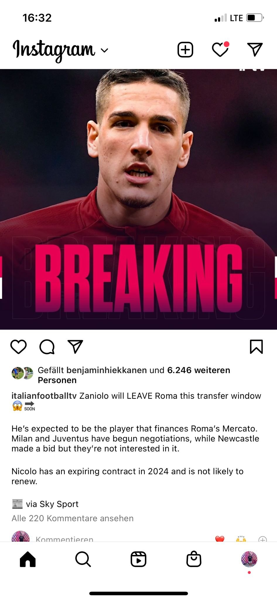Screen dimensions: 277x601
Task: View all 220 comments link
Action: (x=72, y=518)
